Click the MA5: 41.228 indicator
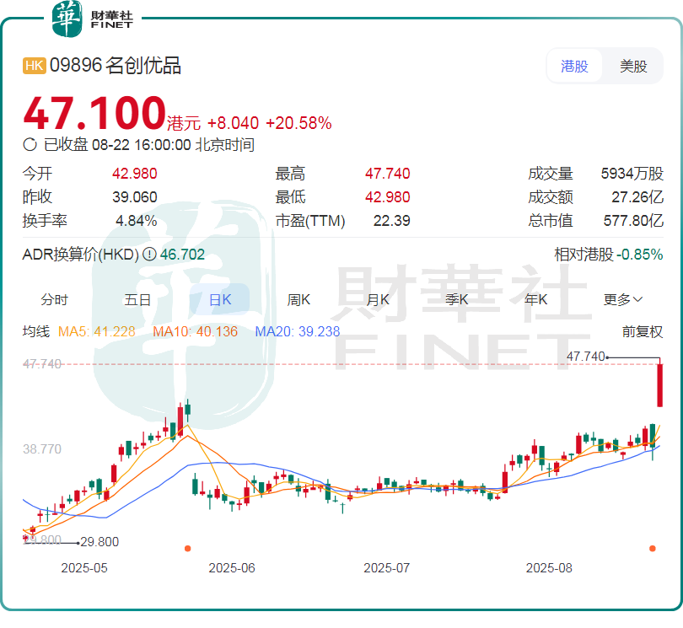Viewport: 683px width, 628px height. coord(97,331)
